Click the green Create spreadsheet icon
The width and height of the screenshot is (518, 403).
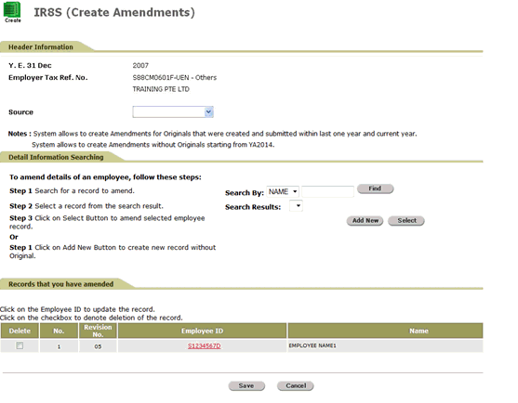[12, 12]
